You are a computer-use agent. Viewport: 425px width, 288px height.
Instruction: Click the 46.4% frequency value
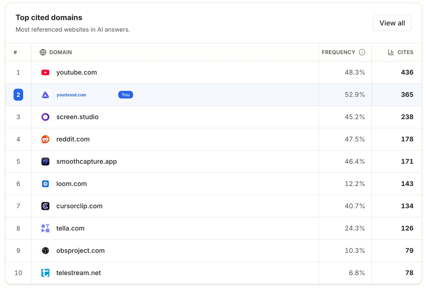click(355, 162)
